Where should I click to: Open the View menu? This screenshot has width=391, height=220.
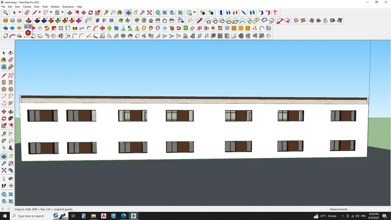tap(17, 7)
